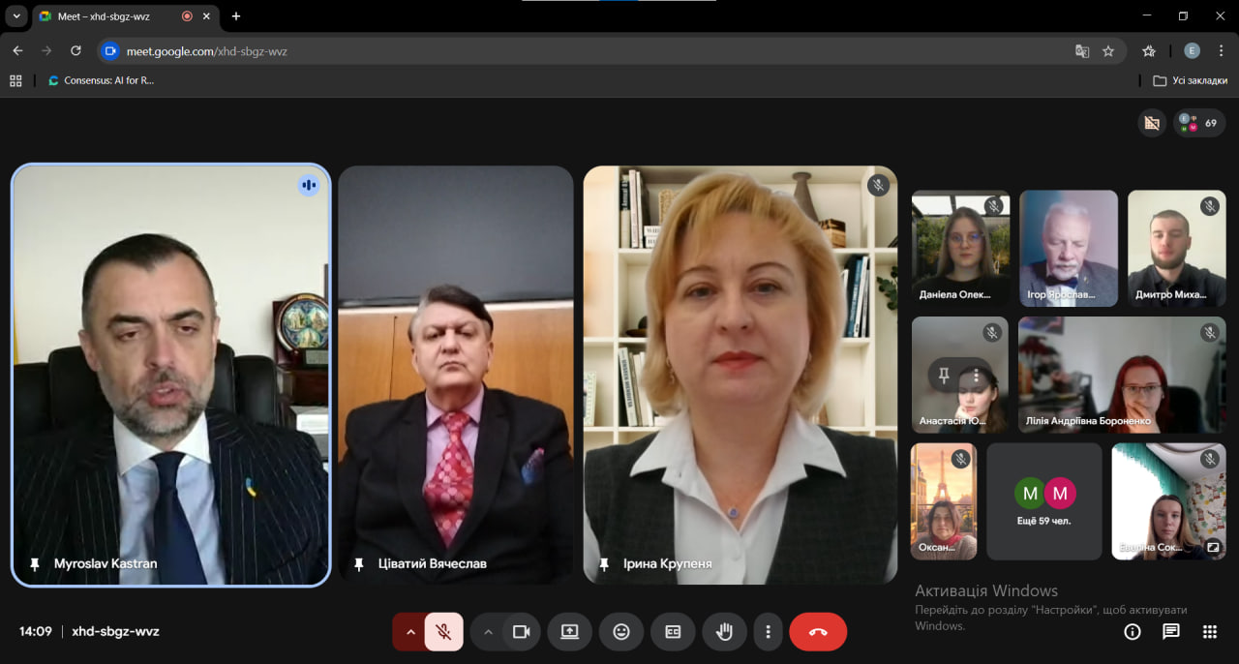The width and height of the screenshot is (1239, 664).
Task: Toggle the microphone mute button
Action: (443, 632)
